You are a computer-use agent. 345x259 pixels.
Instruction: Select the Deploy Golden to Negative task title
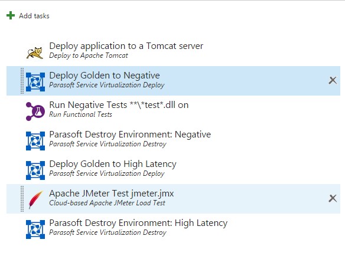click(x=105, y=76)
